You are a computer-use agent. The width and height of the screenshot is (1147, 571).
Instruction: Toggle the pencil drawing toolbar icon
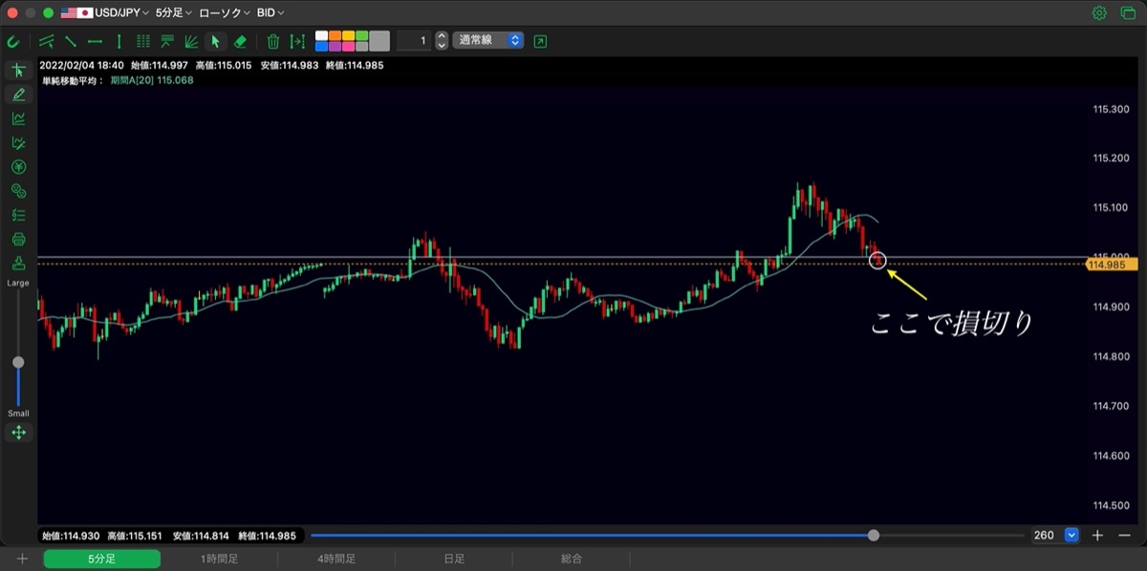(18, 95)
